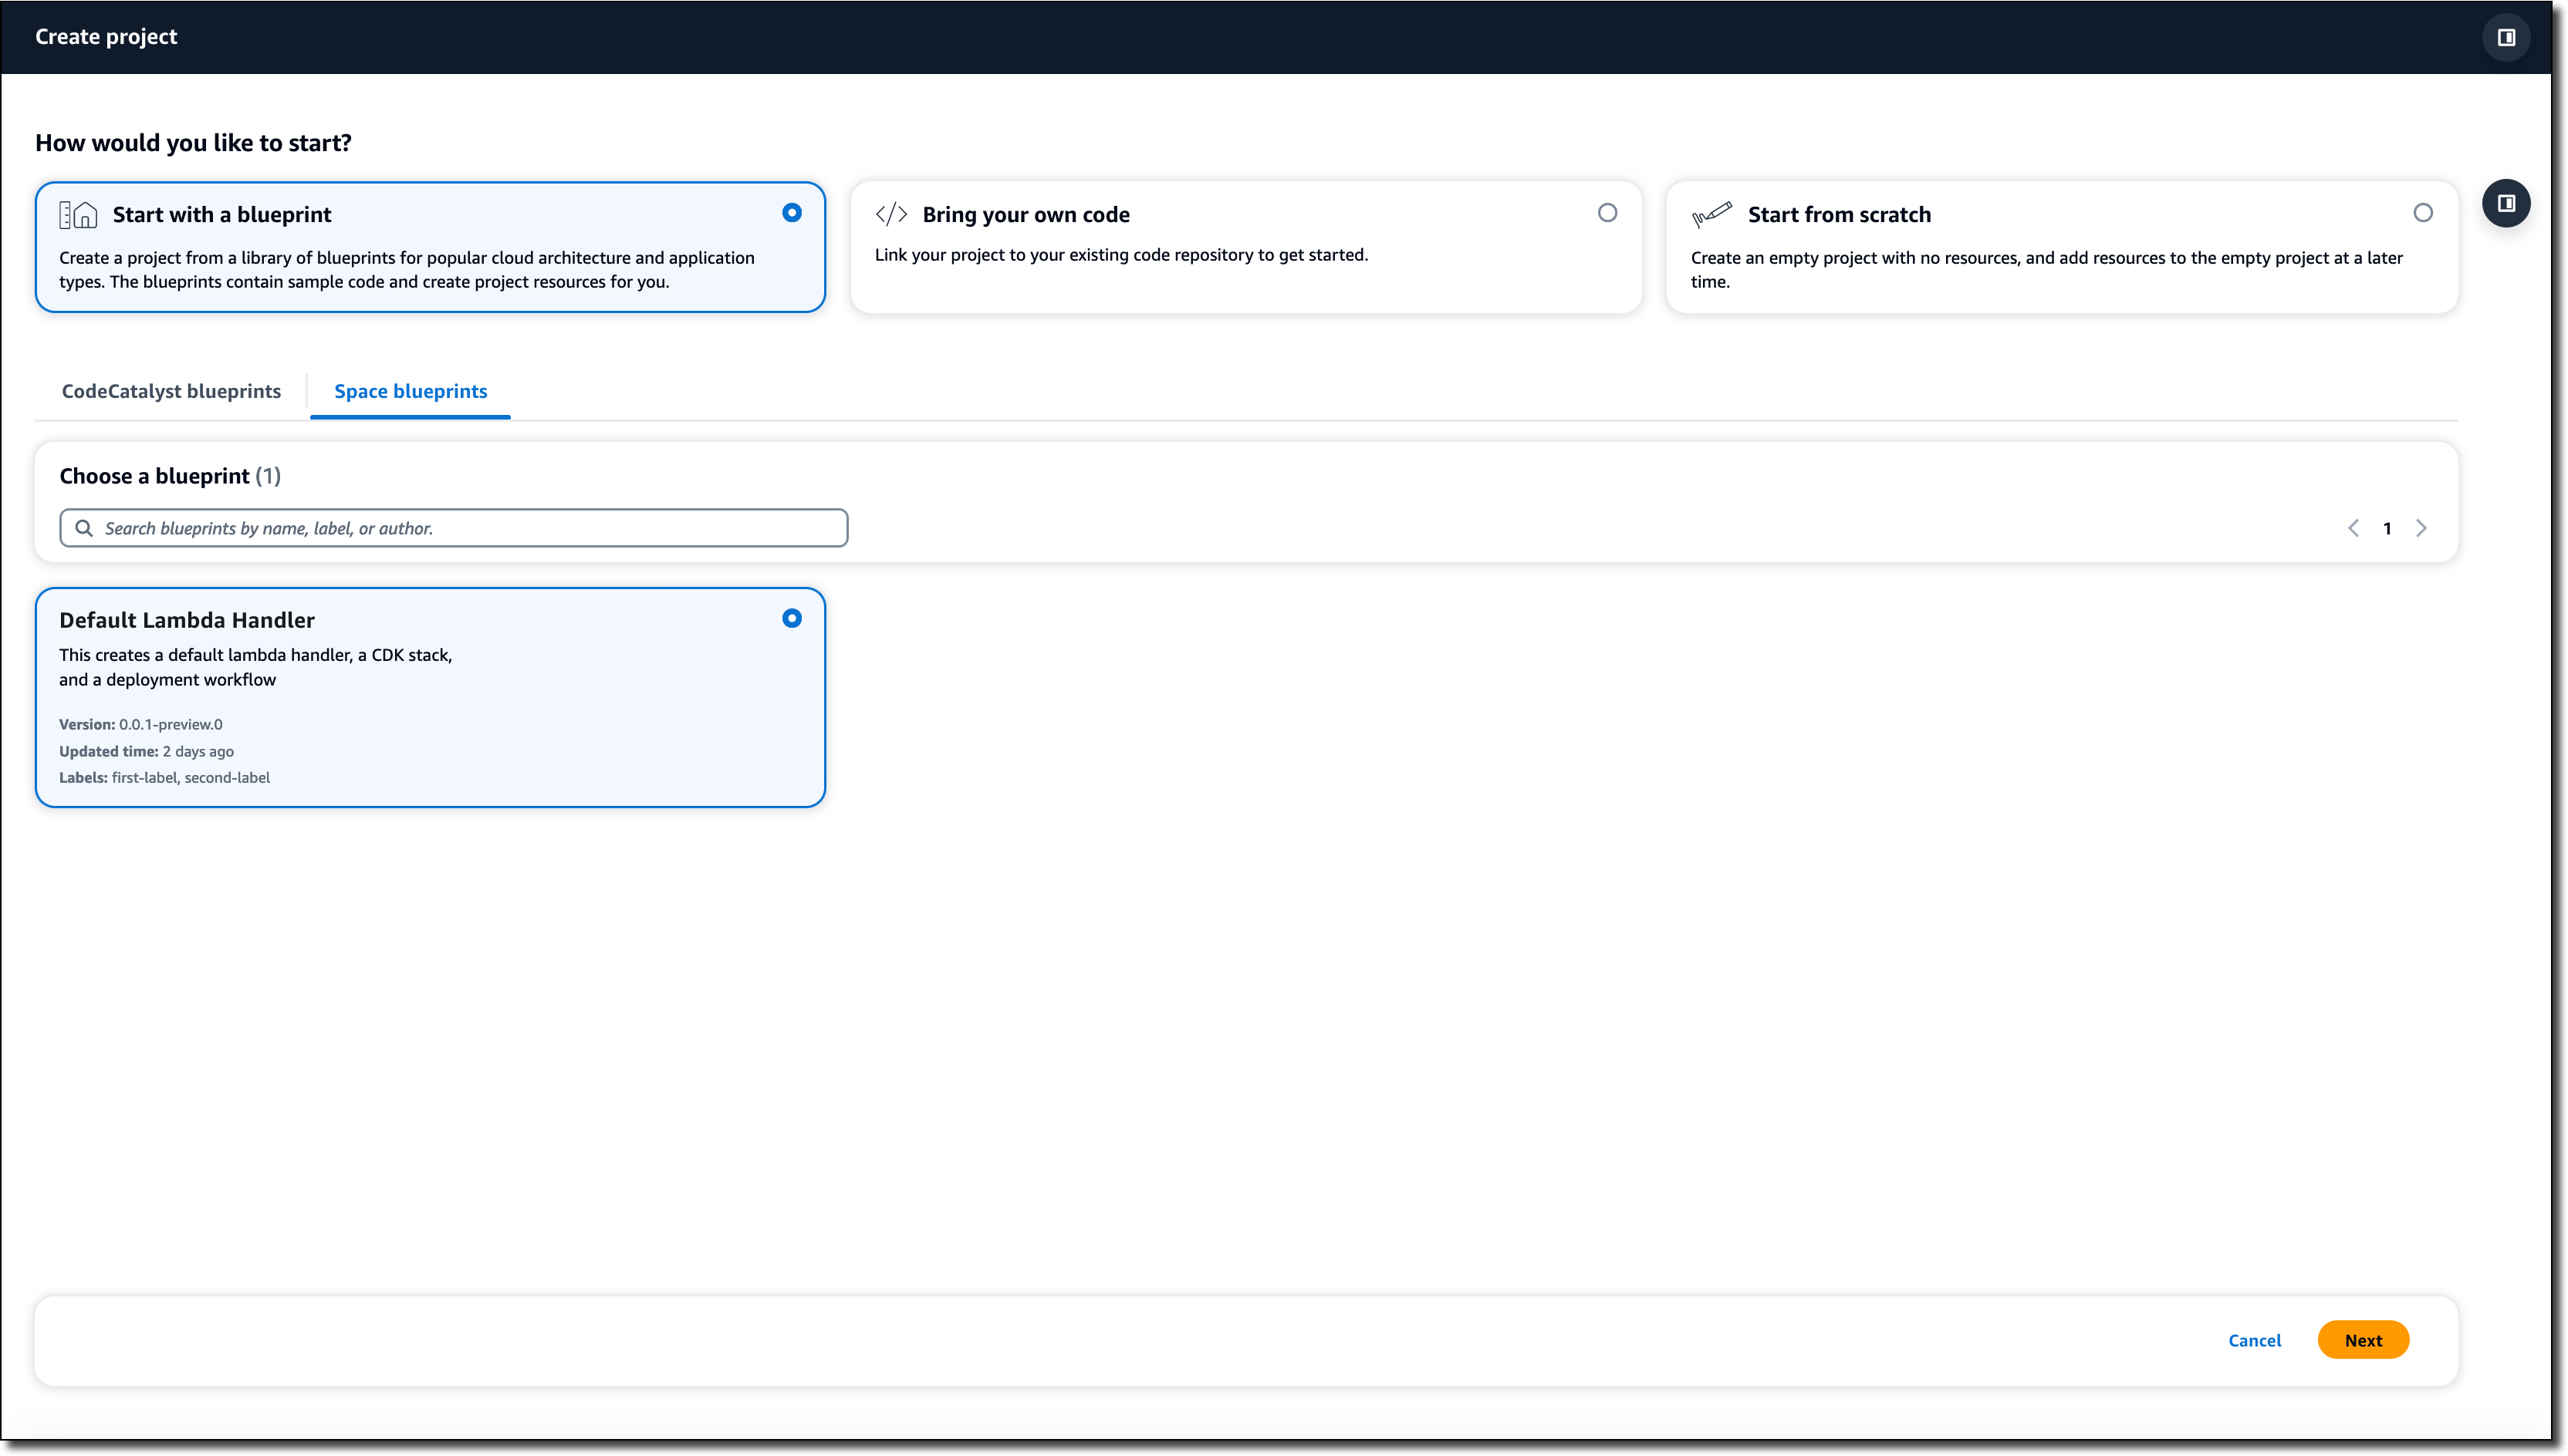
Task: Go to previous page chevron
Action: point(2353,528)
